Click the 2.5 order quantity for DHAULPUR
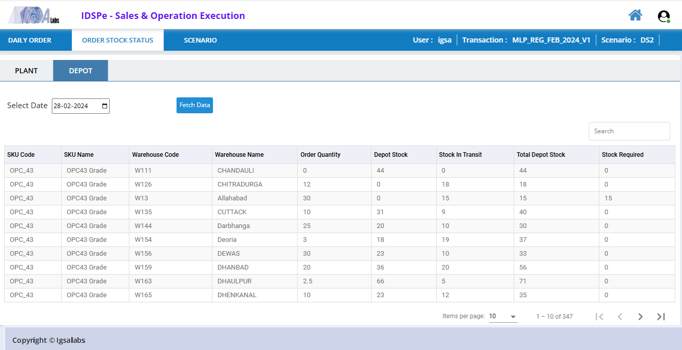 tap(307, 281)
